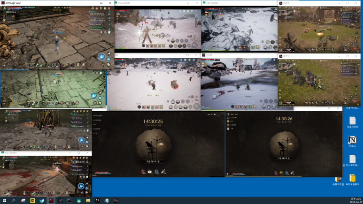Tap blue attack button in bottom-left SM-A908N window
This screenshot has width=363, height=204.
[81, 186]
